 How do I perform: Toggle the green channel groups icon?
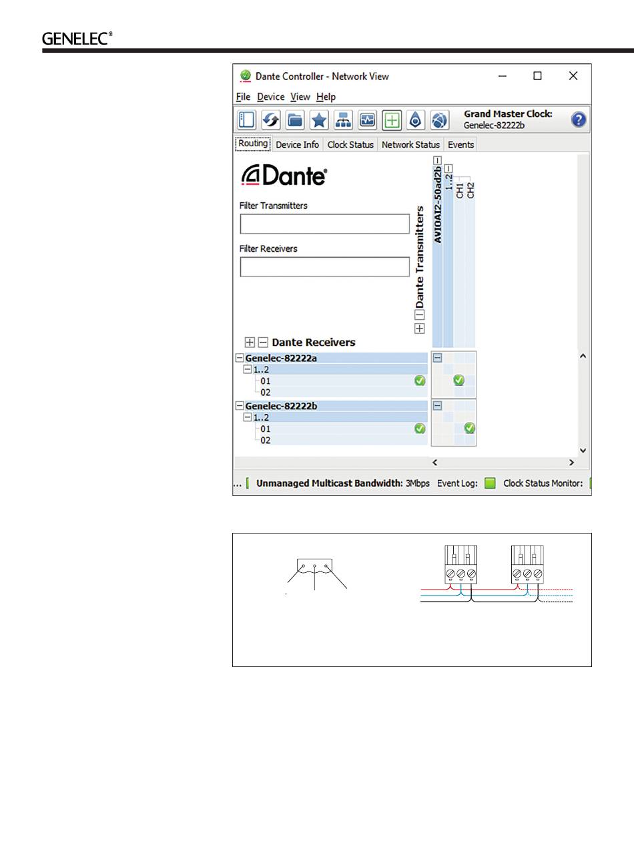(x=391, y=120)
